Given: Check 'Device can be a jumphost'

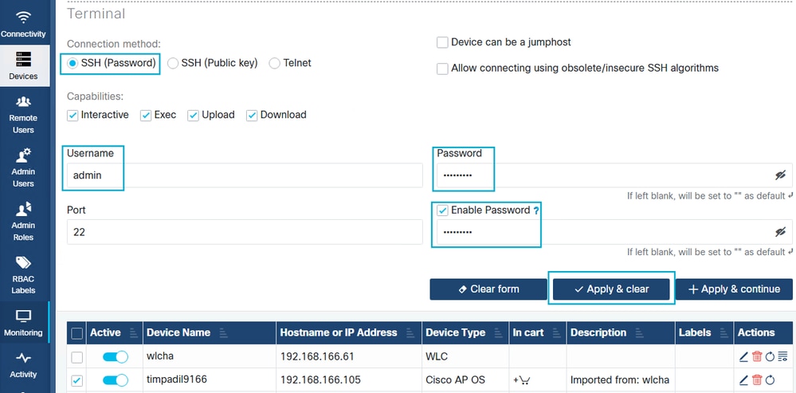Looking at the screenshot, I should tap(442, 42).
